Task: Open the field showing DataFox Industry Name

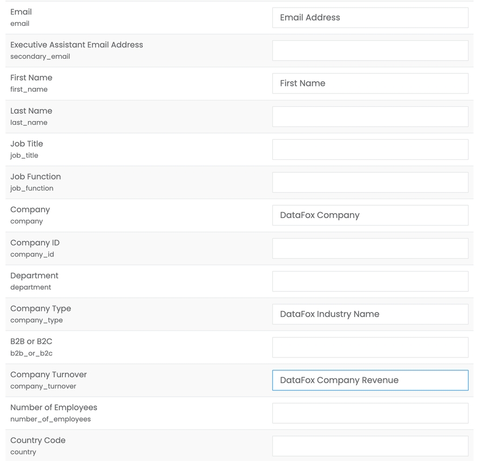Action: coord(370,314)
